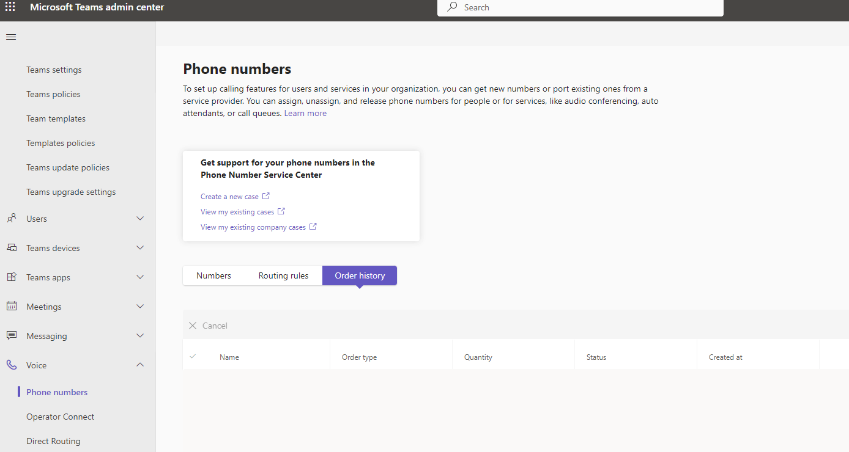
Task: Open Create a new case
Action: coord(231,196)
